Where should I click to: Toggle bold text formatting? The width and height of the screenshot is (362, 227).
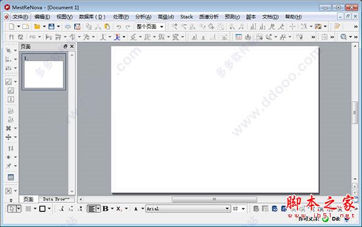point(106,208)
